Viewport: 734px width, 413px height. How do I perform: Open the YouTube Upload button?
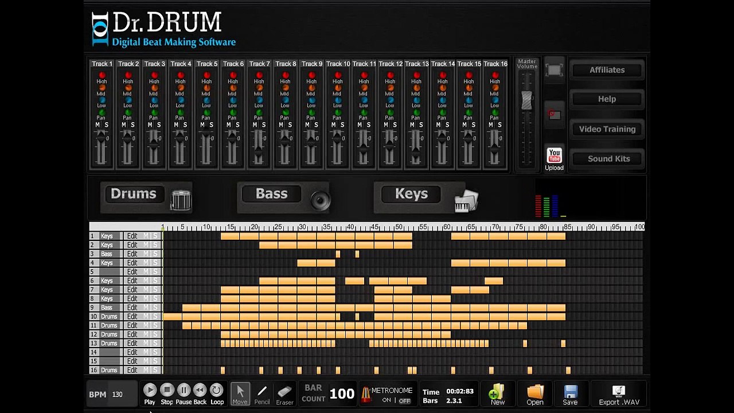point(554,159)
